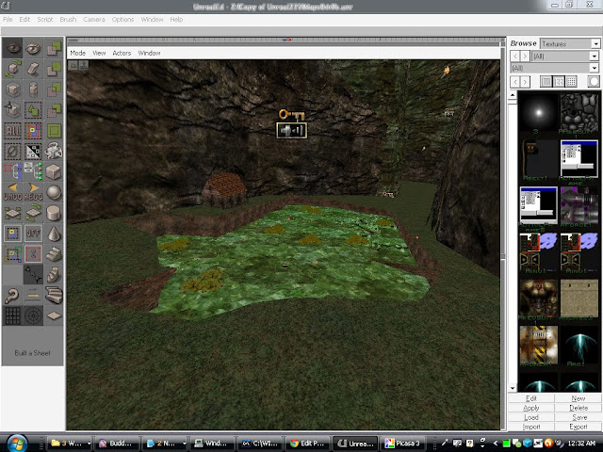Go to next package with right arrow
The width and height of the screenshot is (603, 452).
click(525, 56)
